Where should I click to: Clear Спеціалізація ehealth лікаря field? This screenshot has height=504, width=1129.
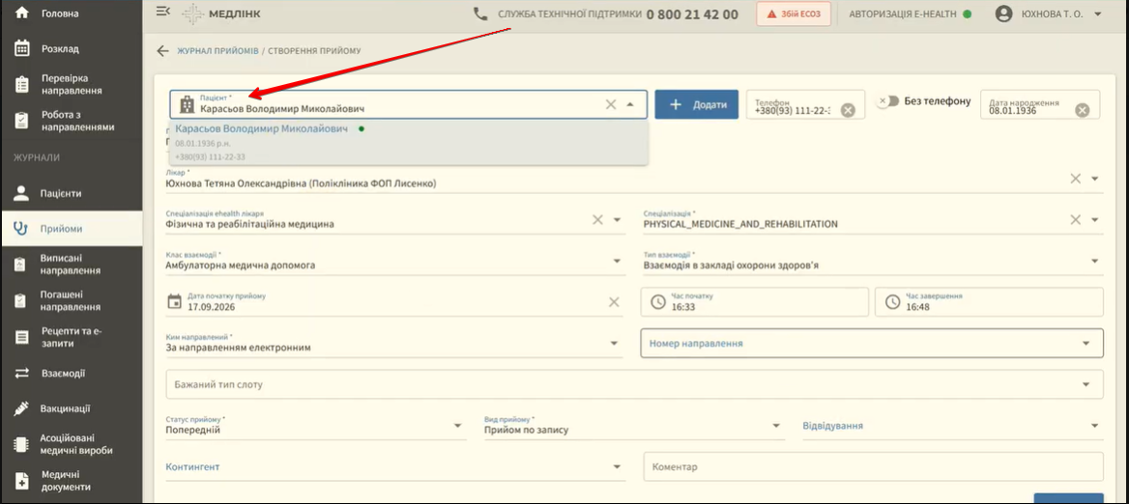click(x=597, y=219)
